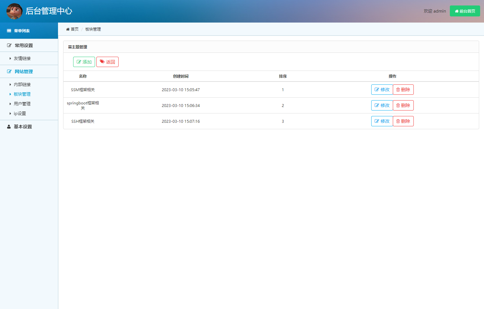The width and height of the screenshot is (484, 309).
Task: Click the 板块管理 breadcrumb text
Action: pyautogui.click(x=93, y=29)
